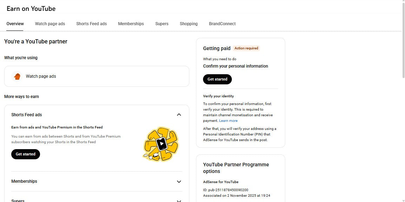Viewport: 405px width, 202px height.
Task: Open the Supers tab
Action: [162, 23]
